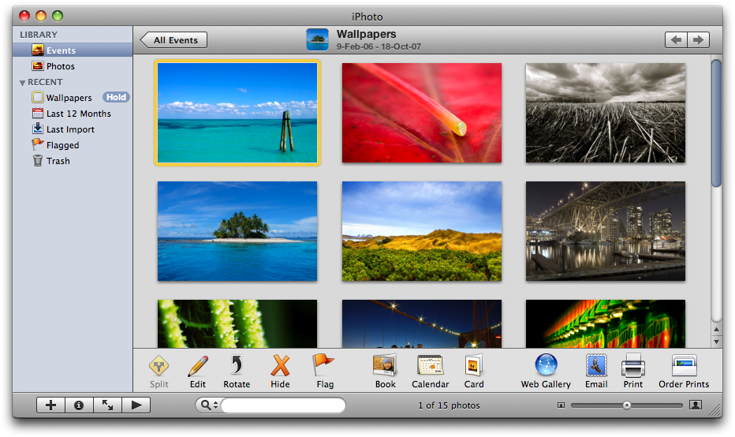Go back to All Events
735x437 pixels.
coord(174,40)
